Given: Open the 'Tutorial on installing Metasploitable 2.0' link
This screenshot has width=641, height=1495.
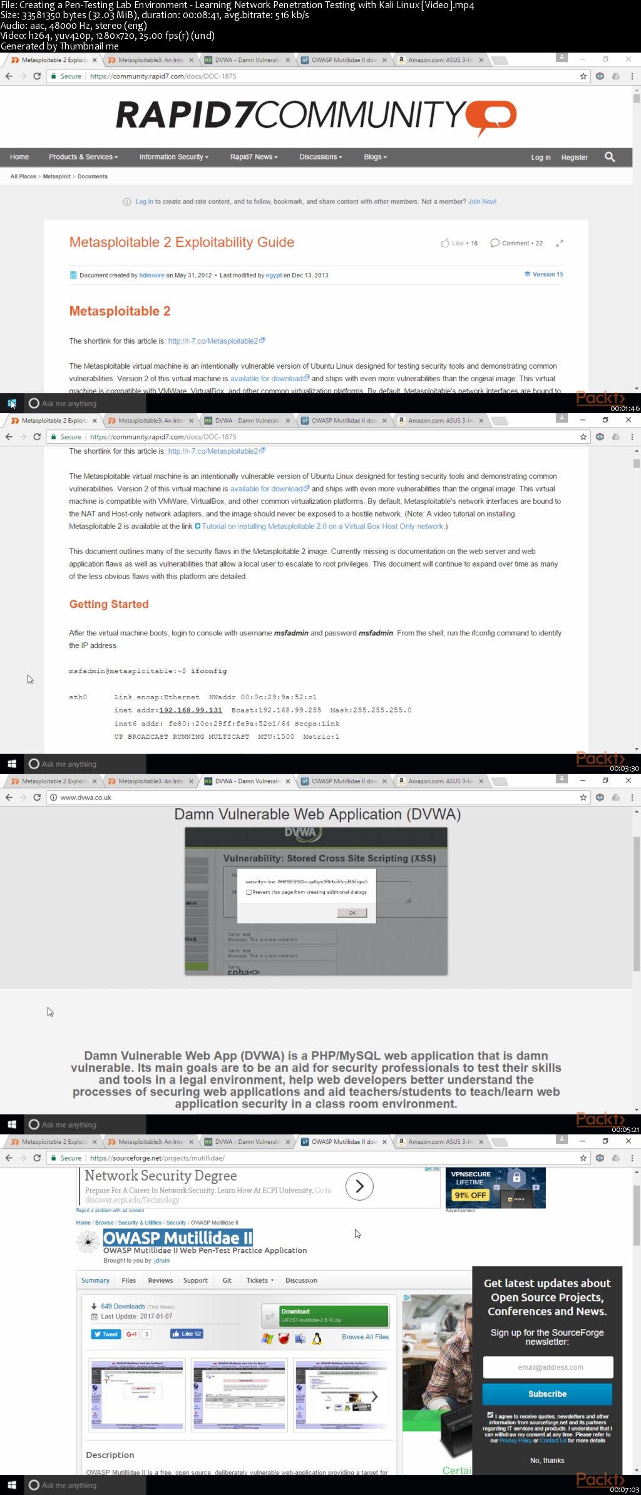Looking at the screenshot, I should [322, 526].
